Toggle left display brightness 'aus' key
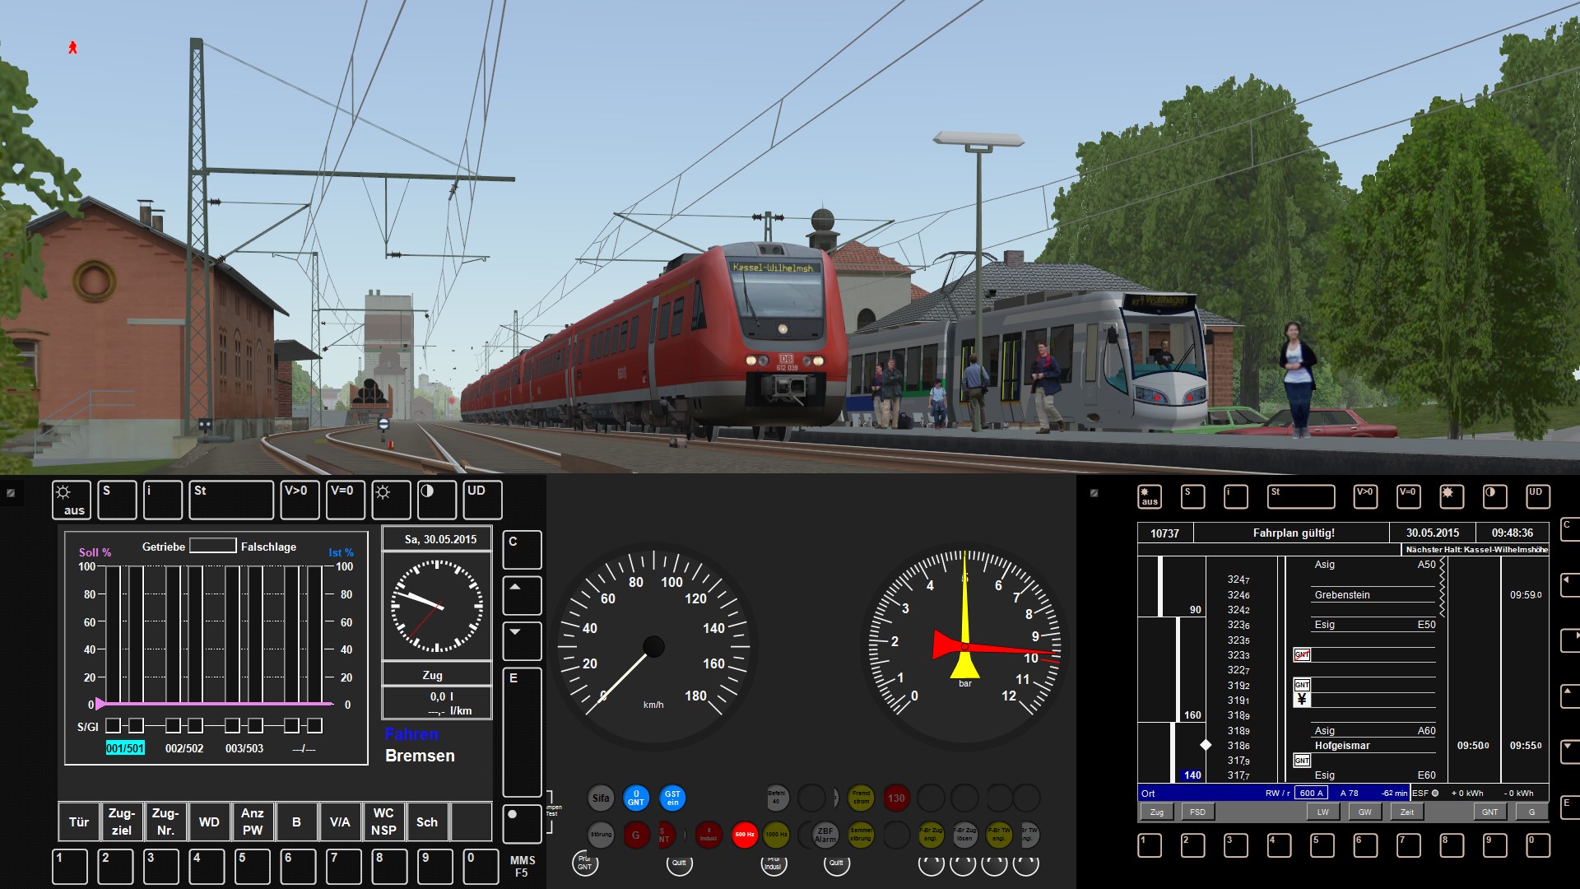Viewport: 1580px width, 889px height. coord(72,500)
